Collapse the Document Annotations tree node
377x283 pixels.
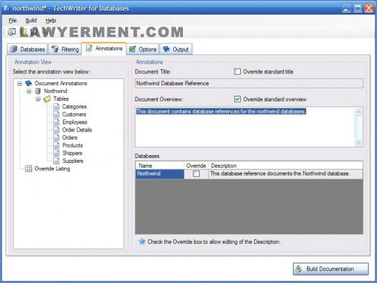point(20,84)
